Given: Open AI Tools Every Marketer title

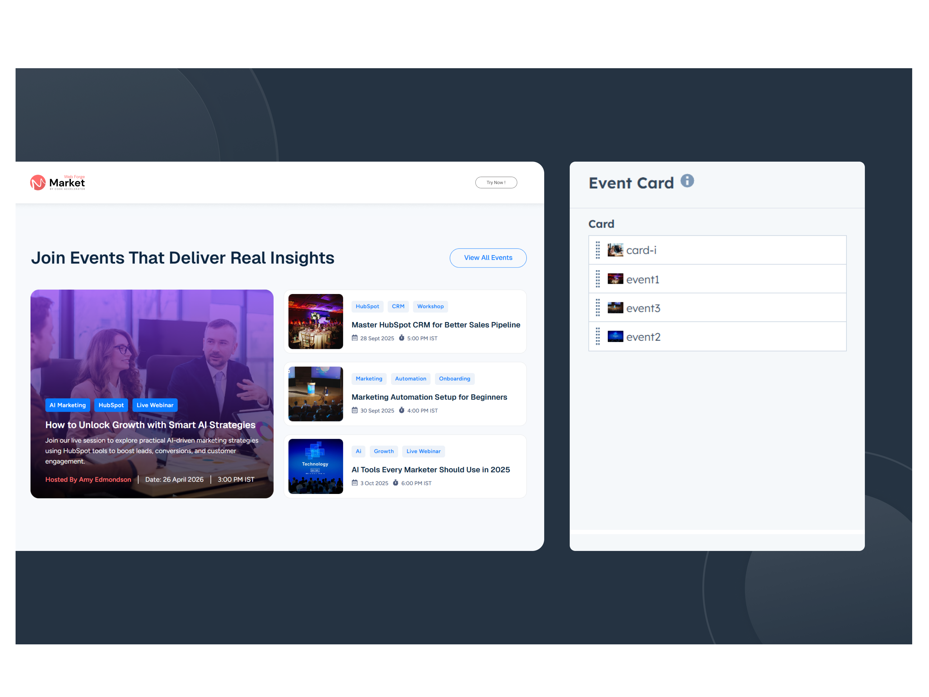Looking at the screenshot, I should [x=431, y=470].
